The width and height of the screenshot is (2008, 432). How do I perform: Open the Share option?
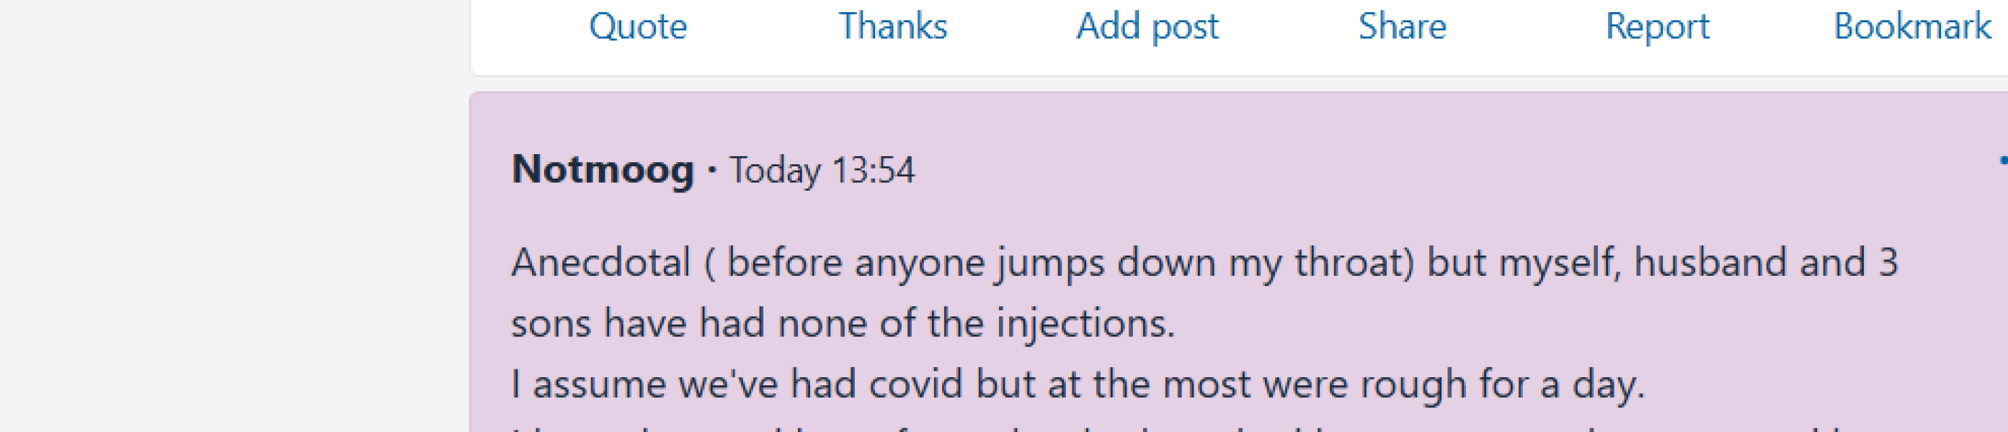point(1403,27)
